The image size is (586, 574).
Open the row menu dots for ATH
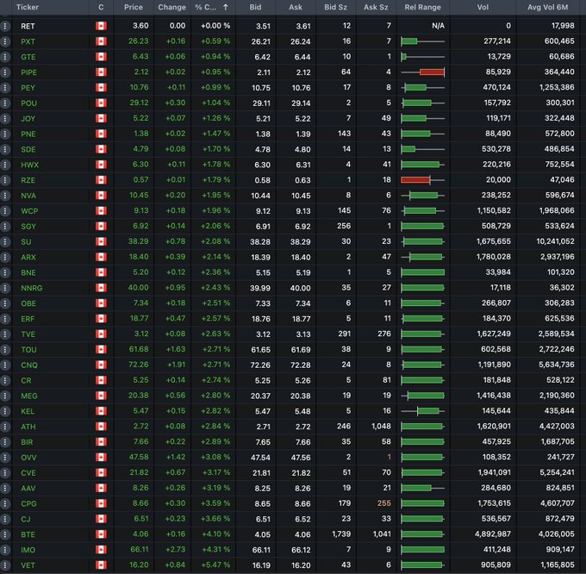[5, 427]
